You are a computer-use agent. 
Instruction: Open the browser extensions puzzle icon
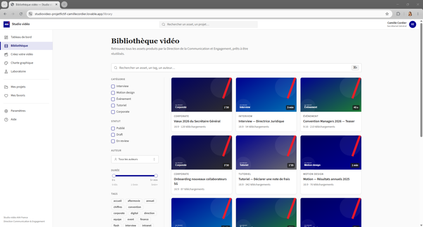[x=398, y=14]
